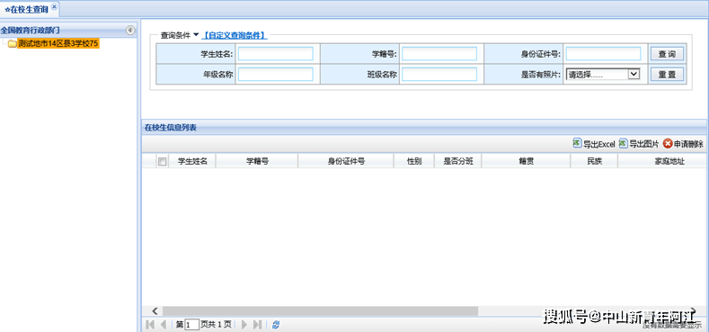The width and height of the screenshot is (709, 332).
Task: Click the page number input box
Action: 191,324
